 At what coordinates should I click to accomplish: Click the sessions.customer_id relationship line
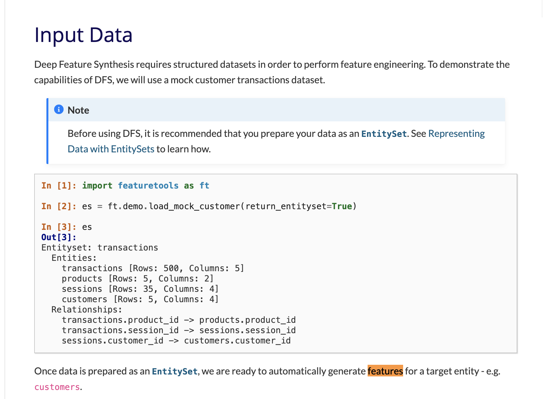[176, 341]
